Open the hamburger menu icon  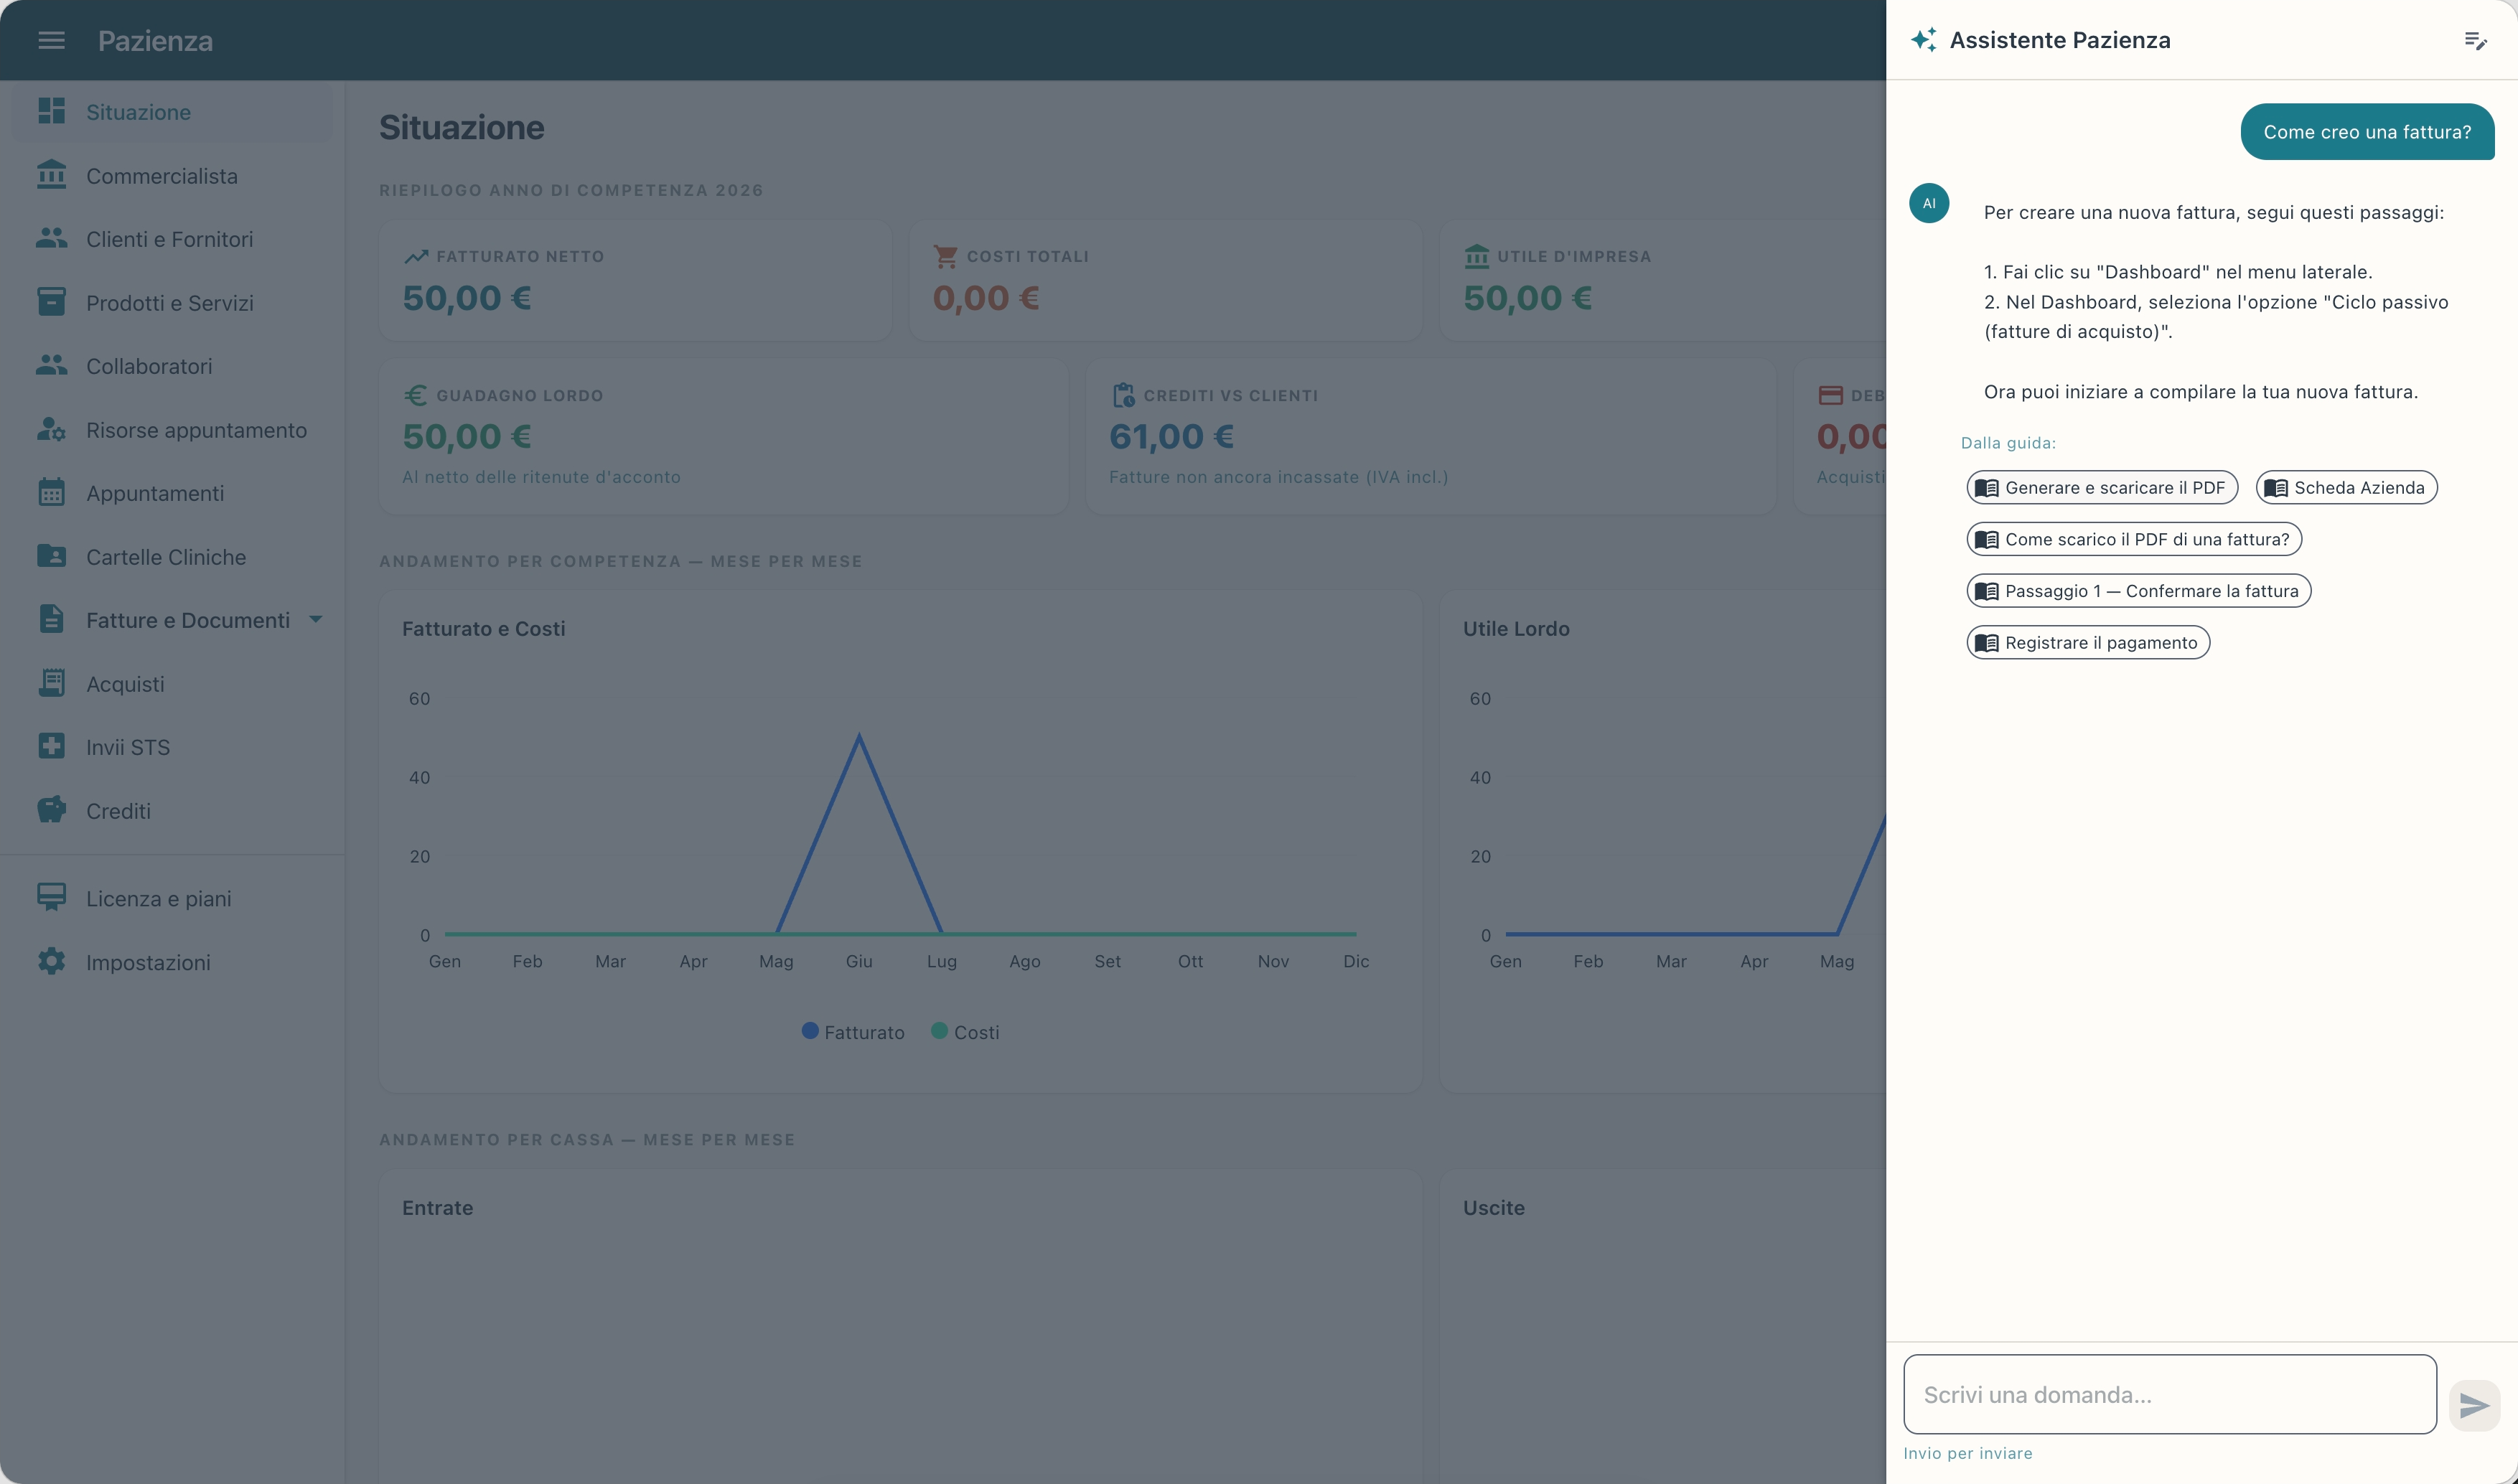pos(51,40)
